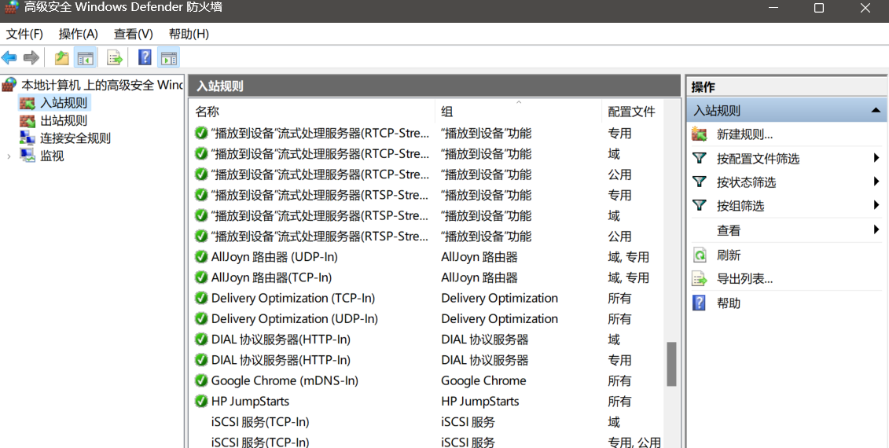Select 入站规则 in the left tree
The image size is (889, 448).
(x=64, y=103)
